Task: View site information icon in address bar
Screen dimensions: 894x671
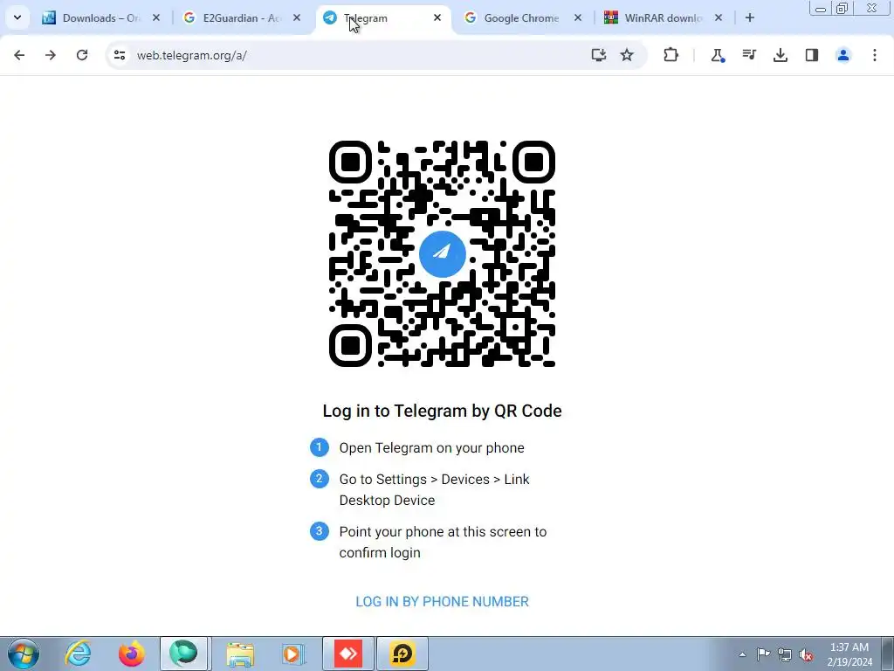Action: coord(119,55)
